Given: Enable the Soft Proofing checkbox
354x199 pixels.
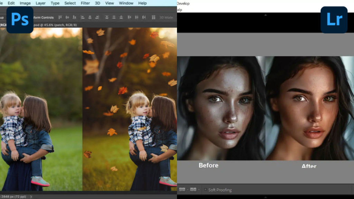Looking at the screenshot, I should point(206,189).
